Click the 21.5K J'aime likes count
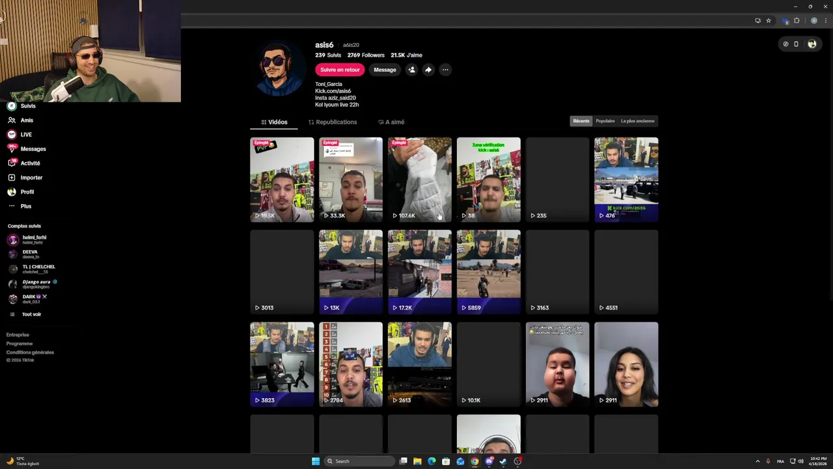The width and height of the screenshot is (833, 469). coord(406,55)
